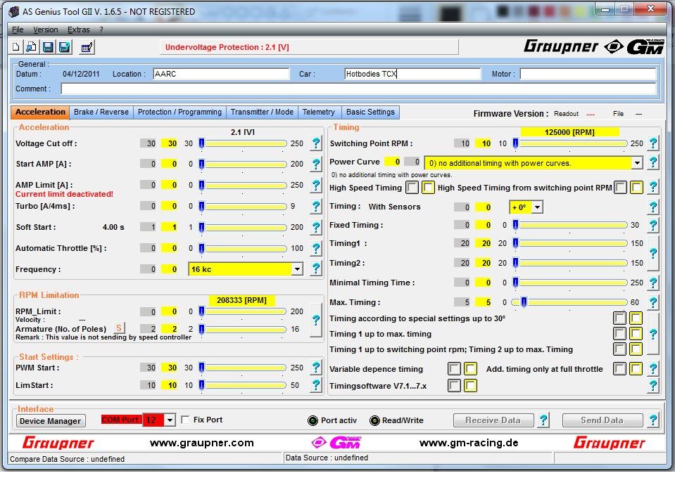Click the RPM_Limit slider
The height and width of the screenshot is (492, 675).
(242, 311)
